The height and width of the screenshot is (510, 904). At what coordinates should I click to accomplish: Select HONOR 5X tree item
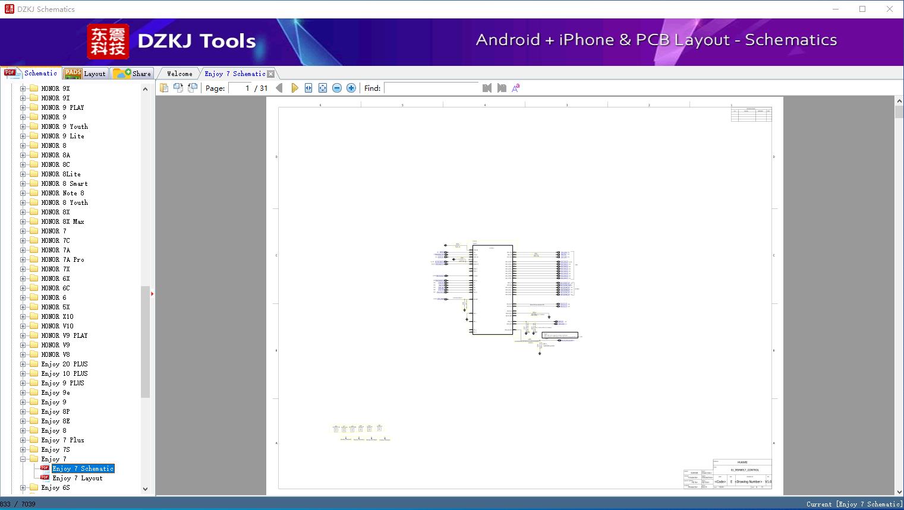55,307
